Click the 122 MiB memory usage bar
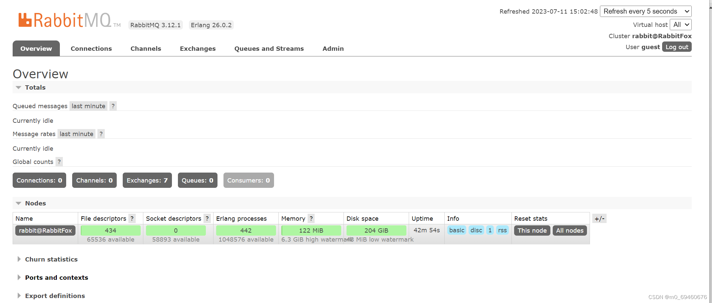This screenshot has height=303, width=712. (x=311, y=230)
